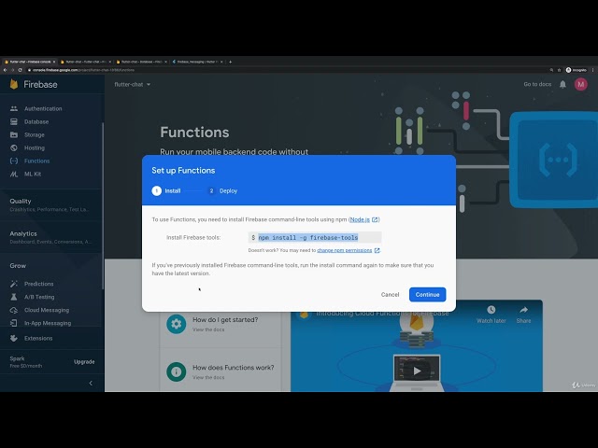The width and height of the screenshot is (598, 448).
Task: Open the user account avatar M
Action: (581, 84)
